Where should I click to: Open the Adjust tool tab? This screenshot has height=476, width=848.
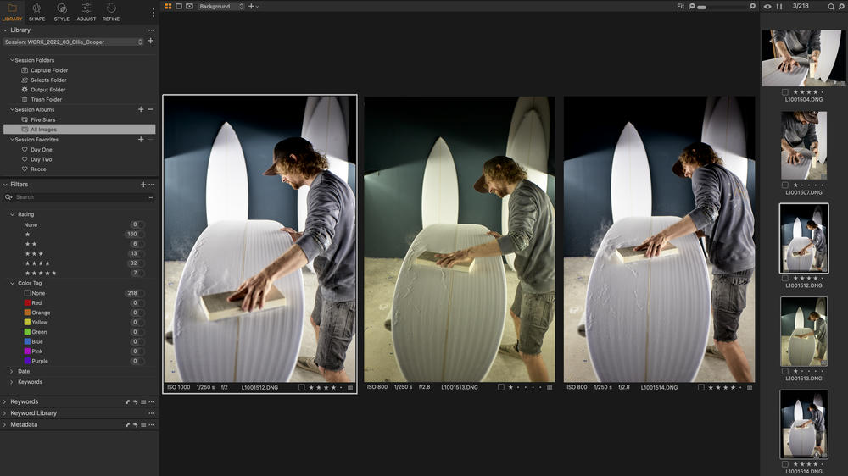click(86, 11)
